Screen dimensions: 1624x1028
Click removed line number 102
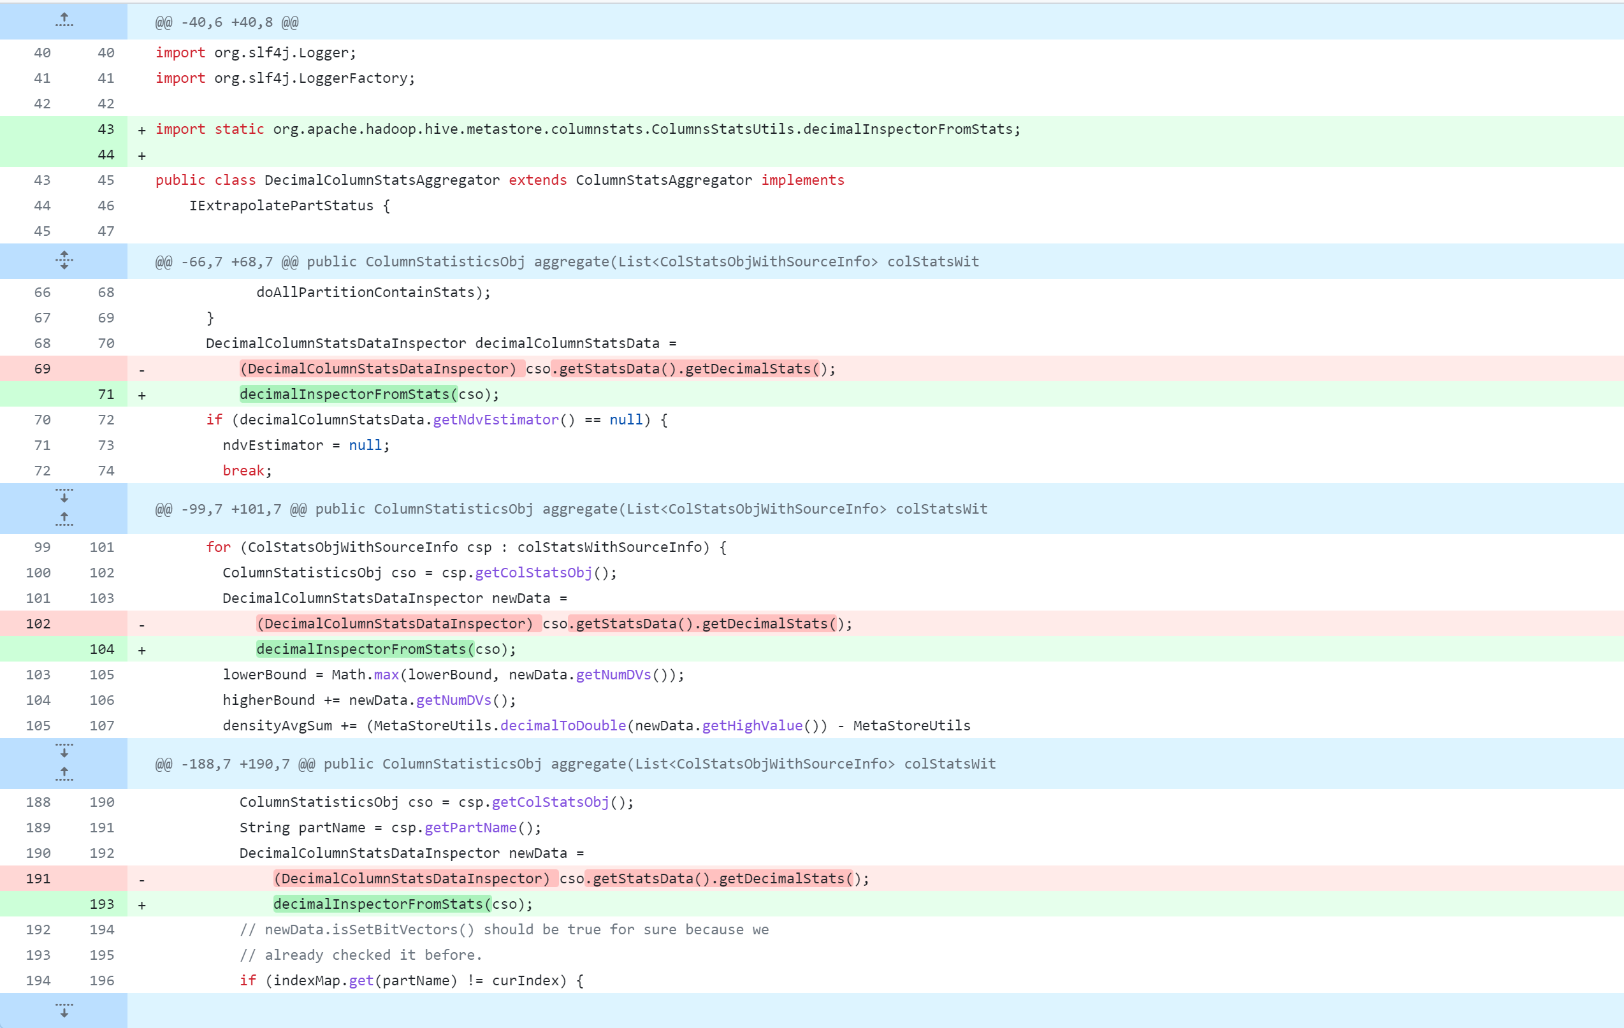38,624
